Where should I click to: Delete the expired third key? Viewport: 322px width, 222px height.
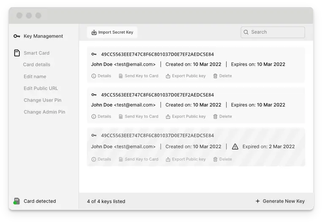[x=222, y=159]
